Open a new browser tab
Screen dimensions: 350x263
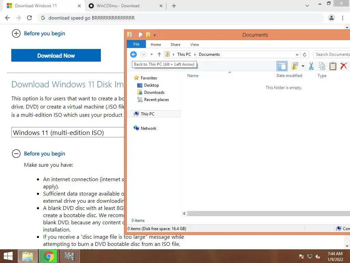coord(174,6)
